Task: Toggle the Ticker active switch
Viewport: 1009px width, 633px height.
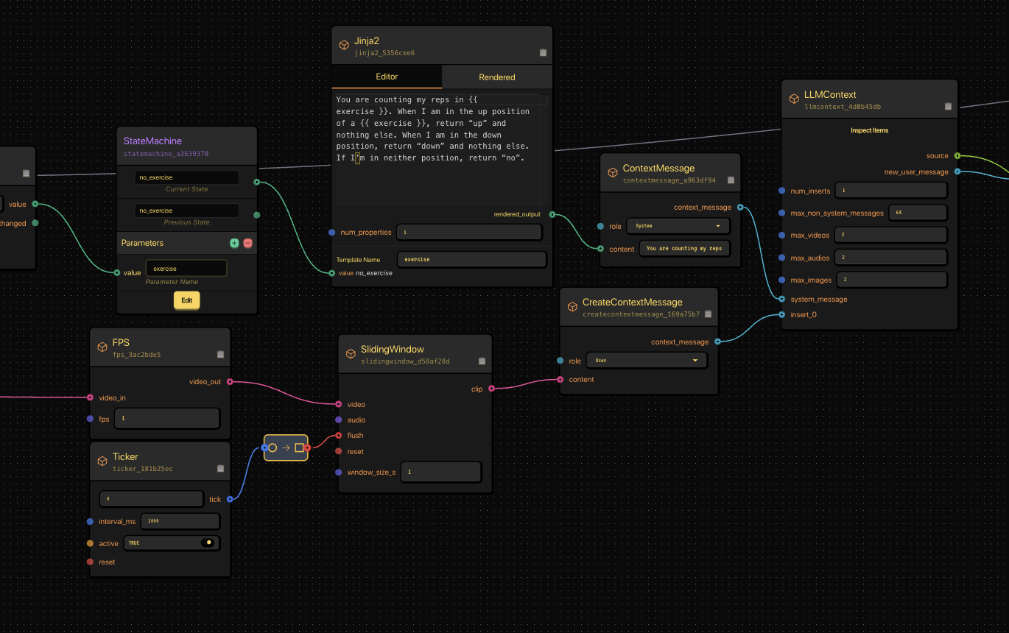Action: pyautogui.click(x=208, y=543)
